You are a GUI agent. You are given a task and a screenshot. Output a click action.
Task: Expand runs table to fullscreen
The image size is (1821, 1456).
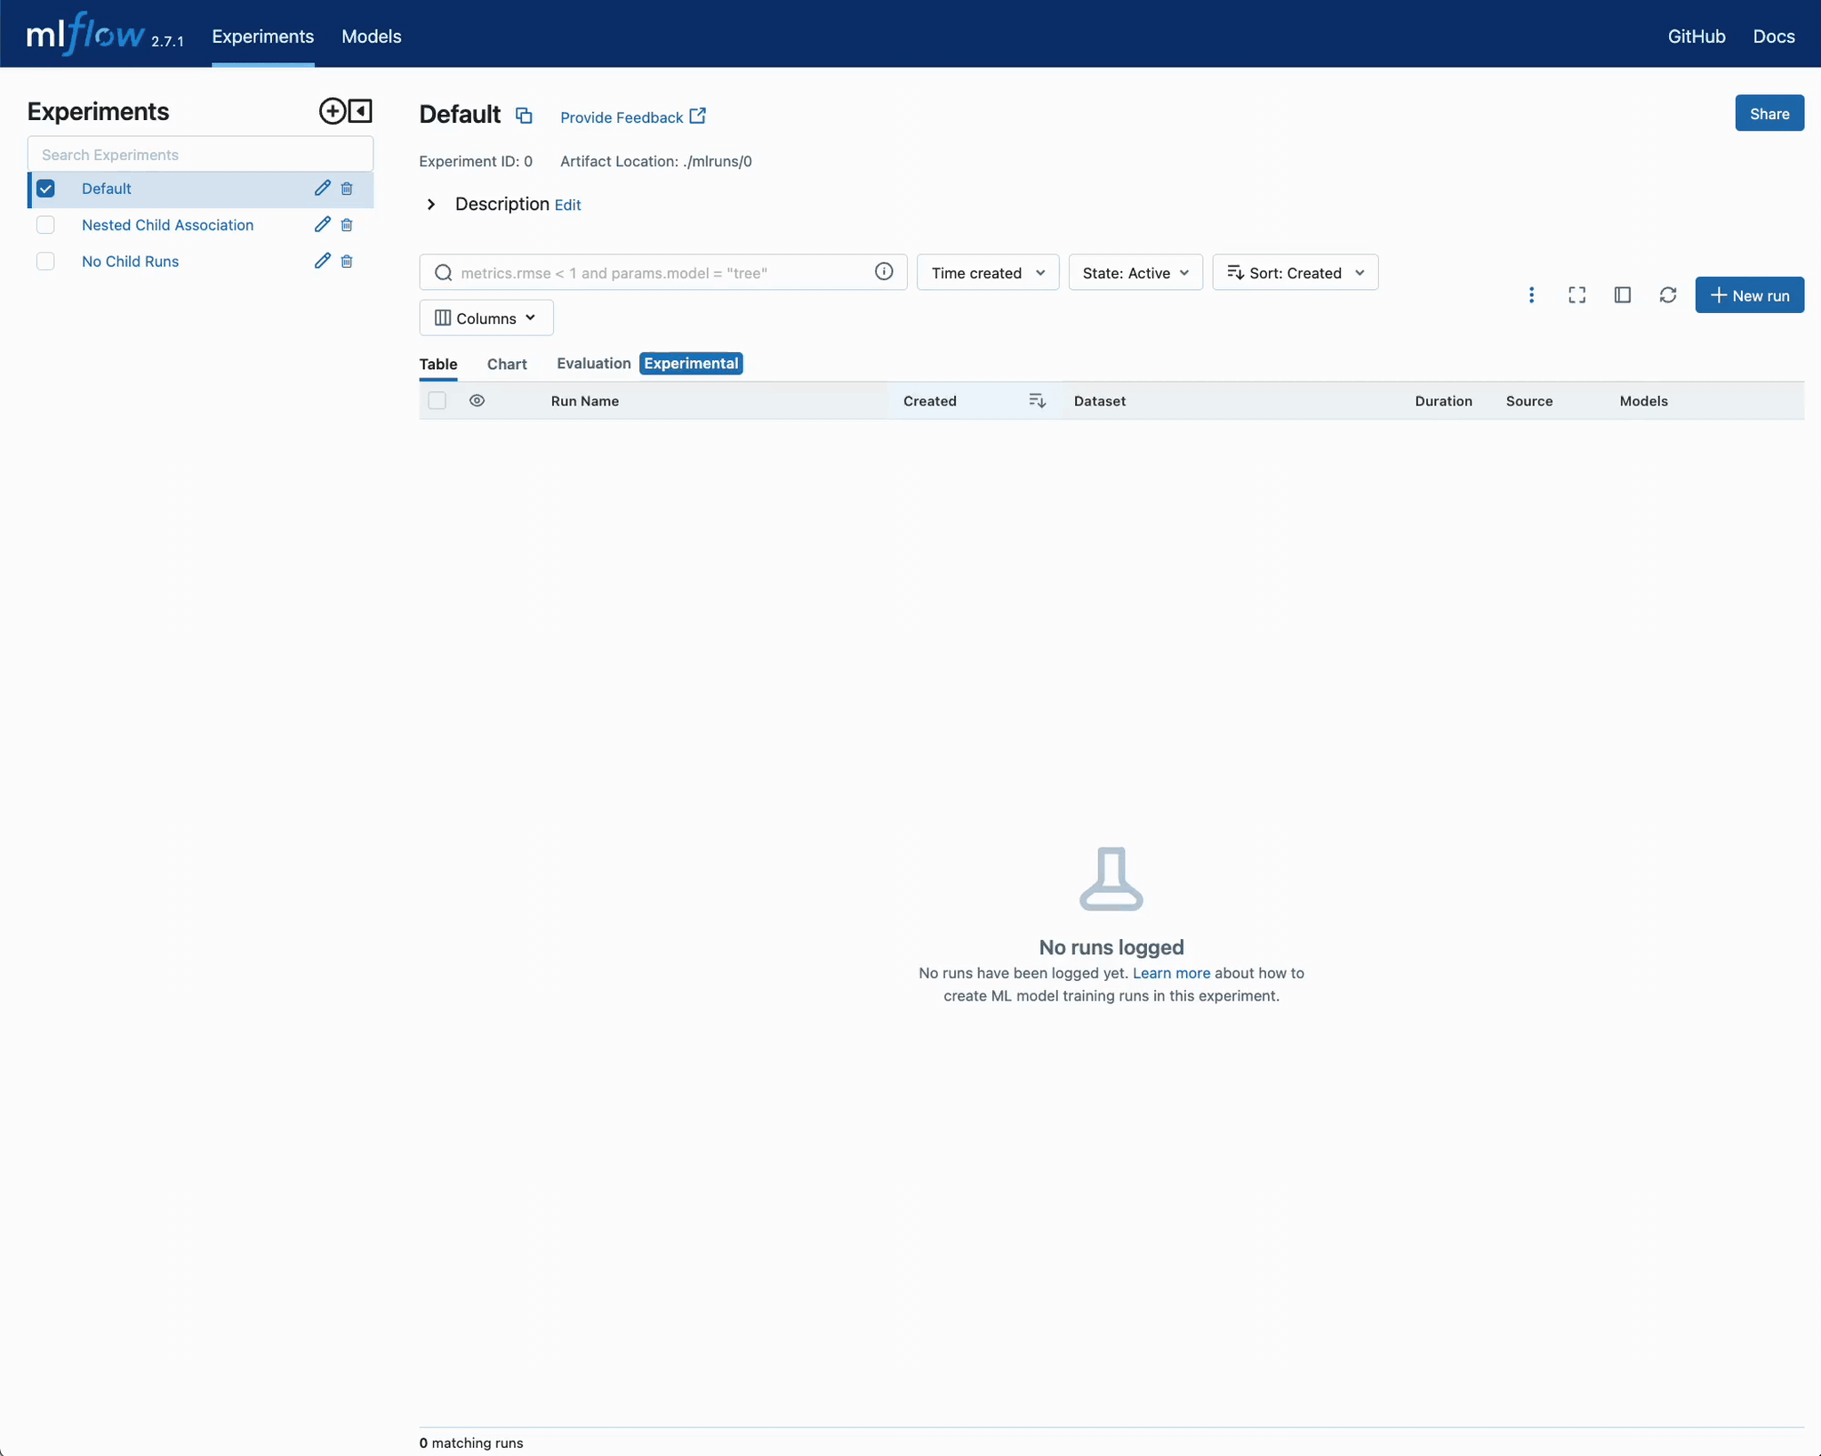click(x=1576, y=295)
